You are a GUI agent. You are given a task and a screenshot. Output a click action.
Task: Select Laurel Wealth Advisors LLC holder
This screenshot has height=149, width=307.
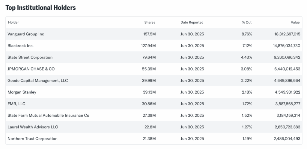click(x=33, y=127)
